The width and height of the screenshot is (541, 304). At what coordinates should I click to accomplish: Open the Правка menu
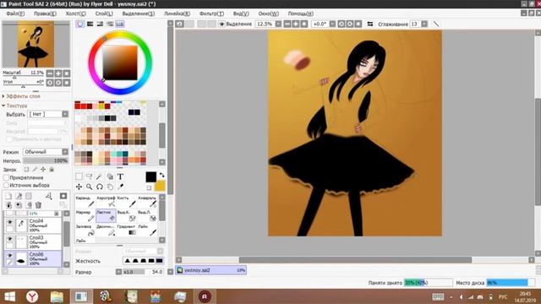[x=45, y=14]
